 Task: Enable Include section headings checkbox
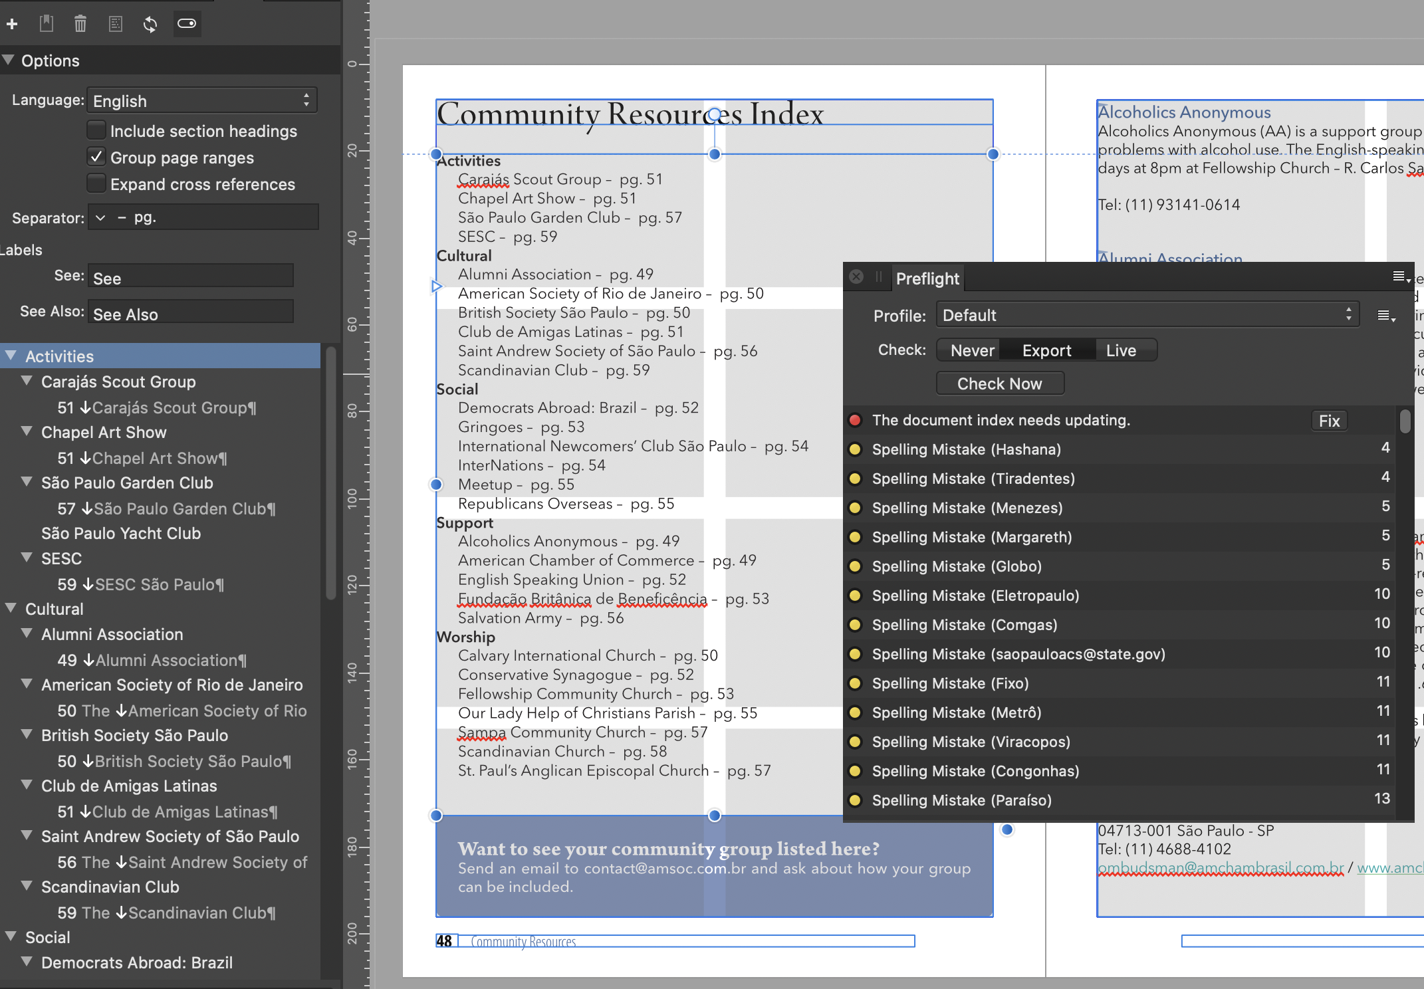click(96, 130)
